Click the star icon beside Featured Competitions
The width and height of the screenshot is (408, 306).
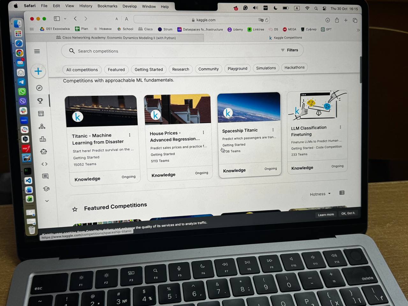click(x=75, y=209)
